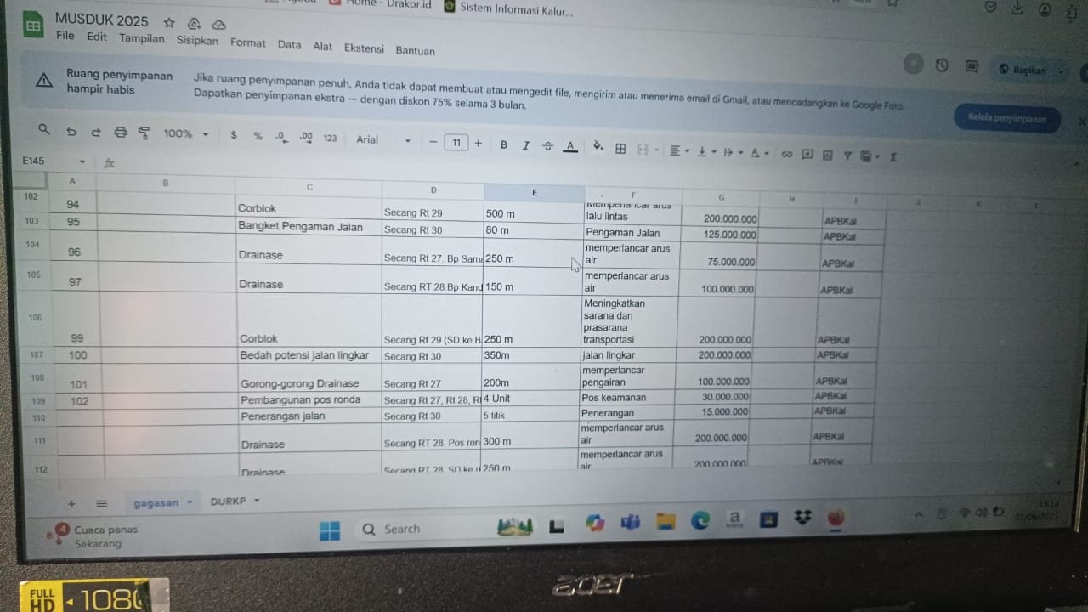
Task: Open vertical align dropdown
Action: click(x=705, y=151)
